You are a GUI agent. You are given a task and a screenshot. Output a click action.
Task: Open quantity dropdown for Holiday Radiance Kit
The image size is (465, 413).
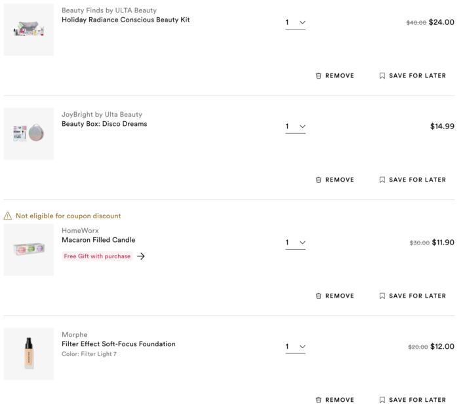pyautogui.click(x=295, y=23)
